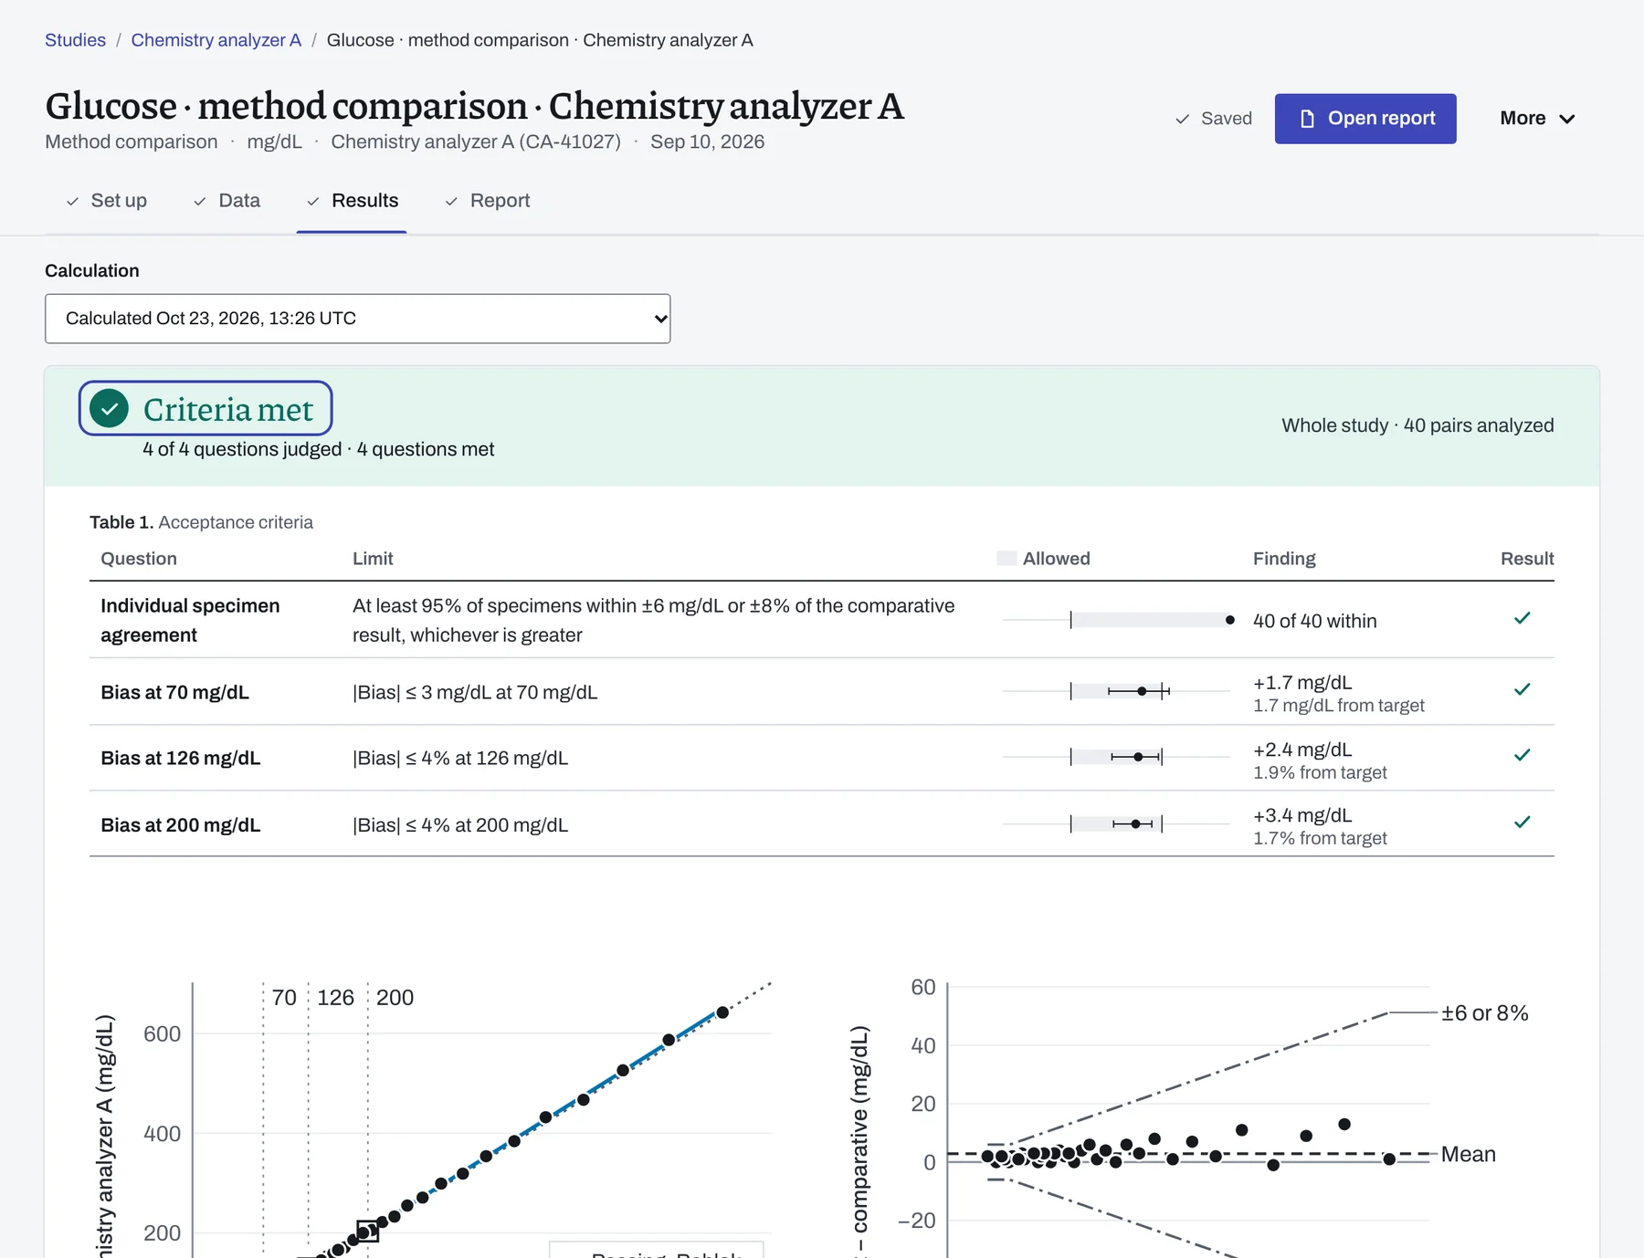
Task: Click "4 of 4 questions judged" summary text
Action: pyautogui.click(x=242, y=449)
